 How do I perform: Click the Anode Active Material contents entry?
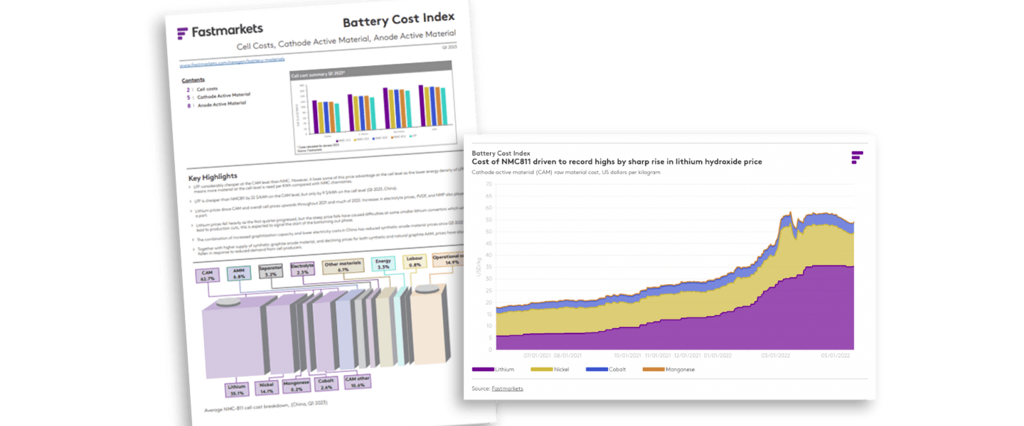(216, 104)
